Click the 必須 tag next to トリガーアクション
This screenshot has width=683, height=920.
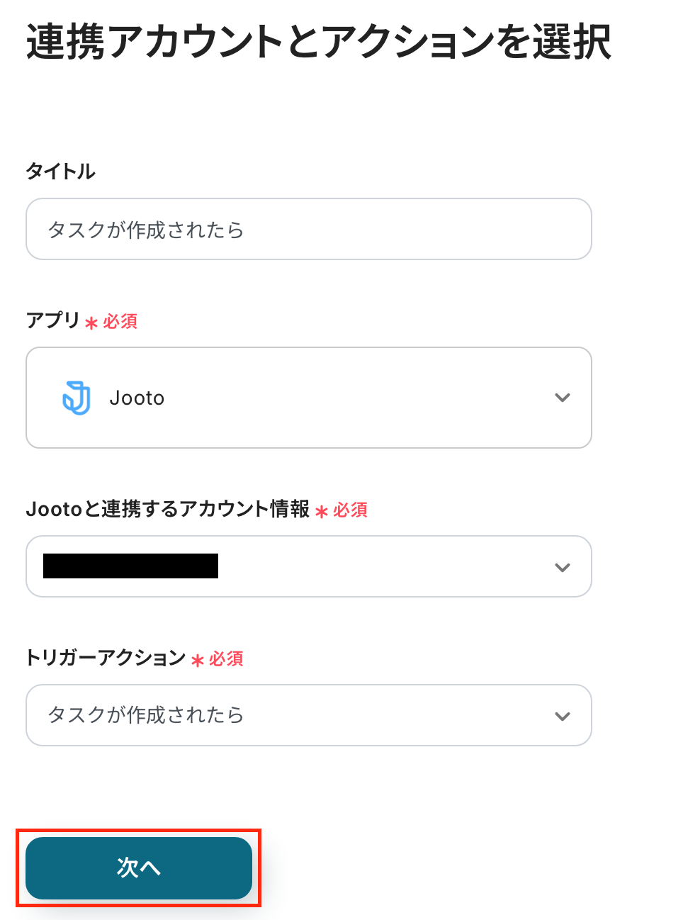pyautogui.click(x=227, y=659)
